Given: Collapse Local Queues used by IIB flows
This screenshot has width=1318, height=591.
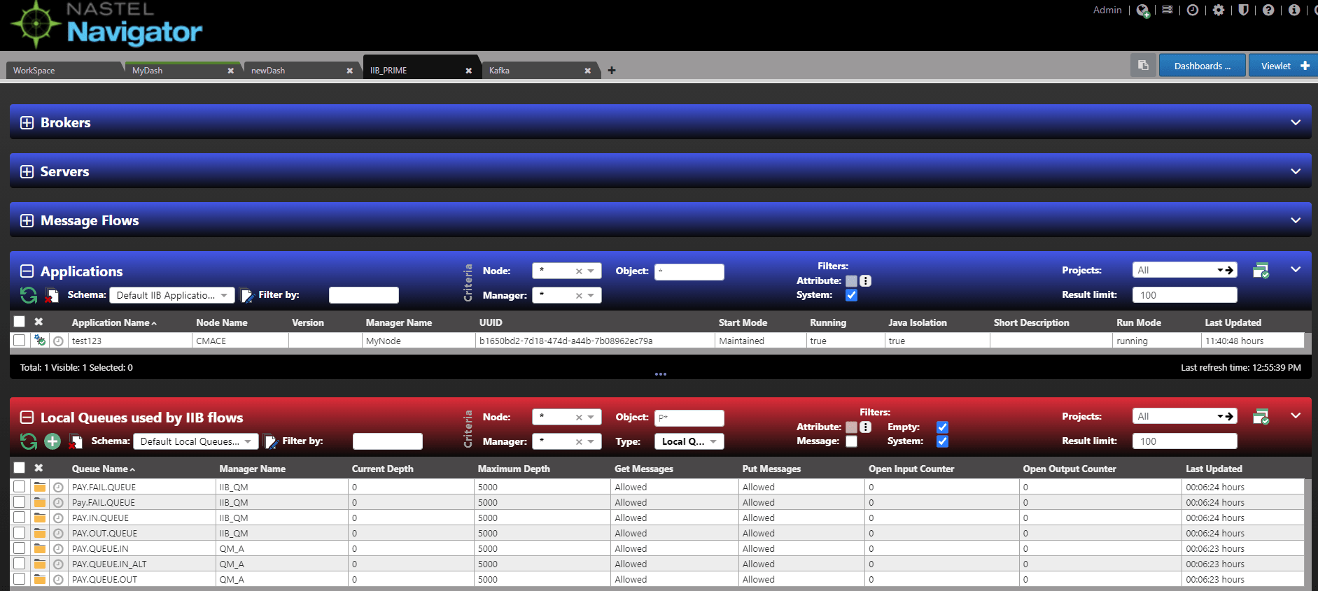Looking at the screenshot, I should [x=27, y=418].
